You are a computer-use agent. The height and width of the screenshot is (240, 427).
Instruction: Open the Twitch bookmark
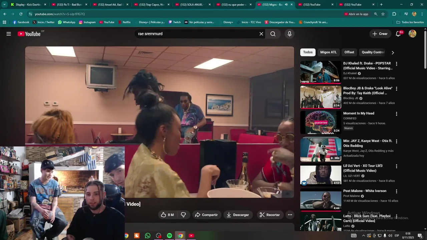click(174, 22)
